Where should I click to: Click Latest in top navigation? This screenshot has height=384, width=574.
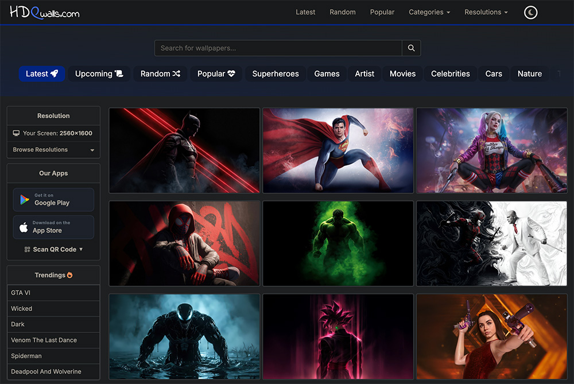click(x=305, y=12)
